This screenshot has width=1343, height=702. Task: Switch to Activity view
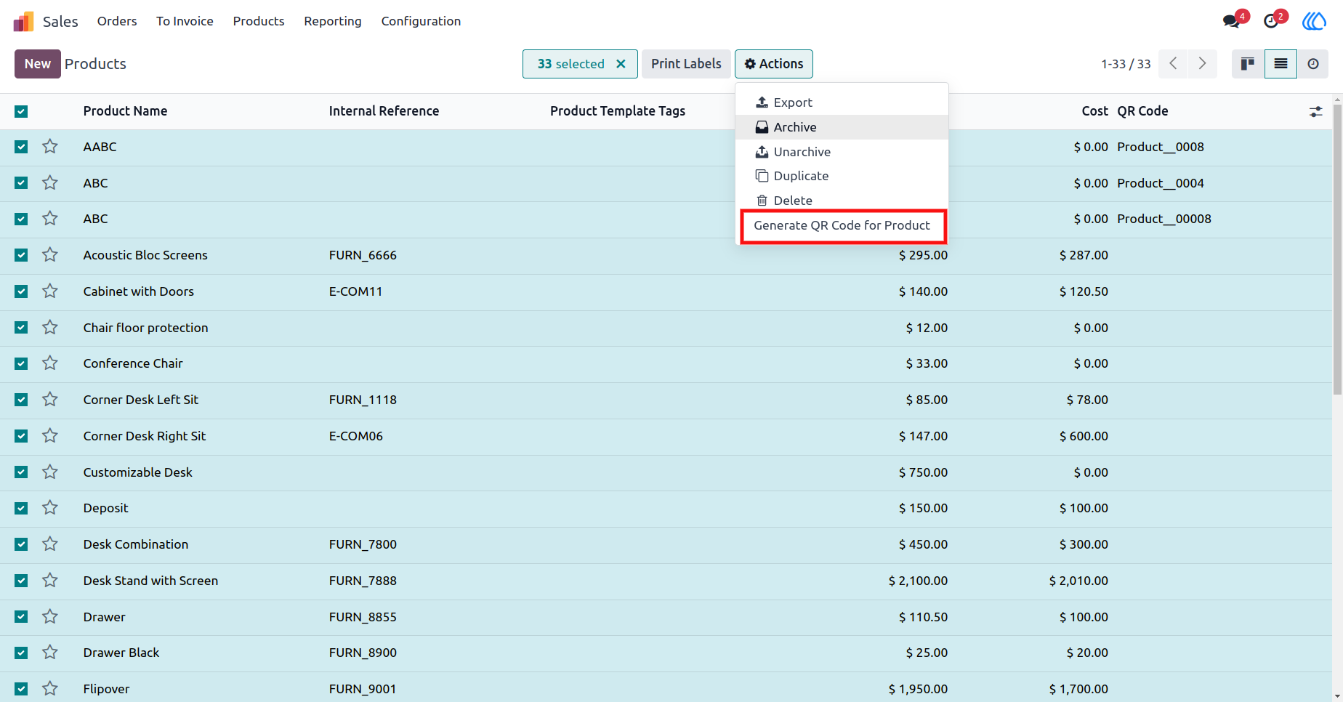1313,64
